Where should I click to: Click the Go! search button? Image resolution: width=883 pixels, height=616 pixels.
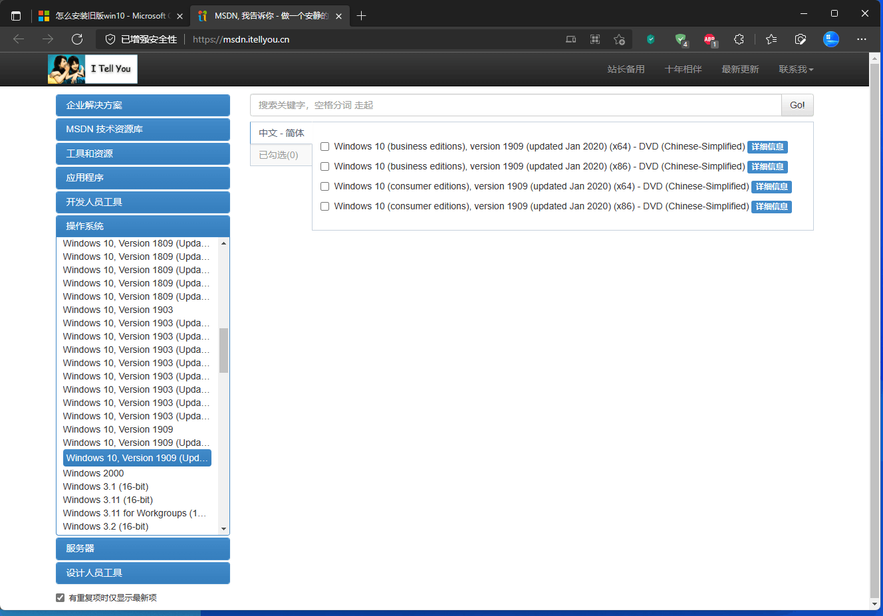[797, 105]
